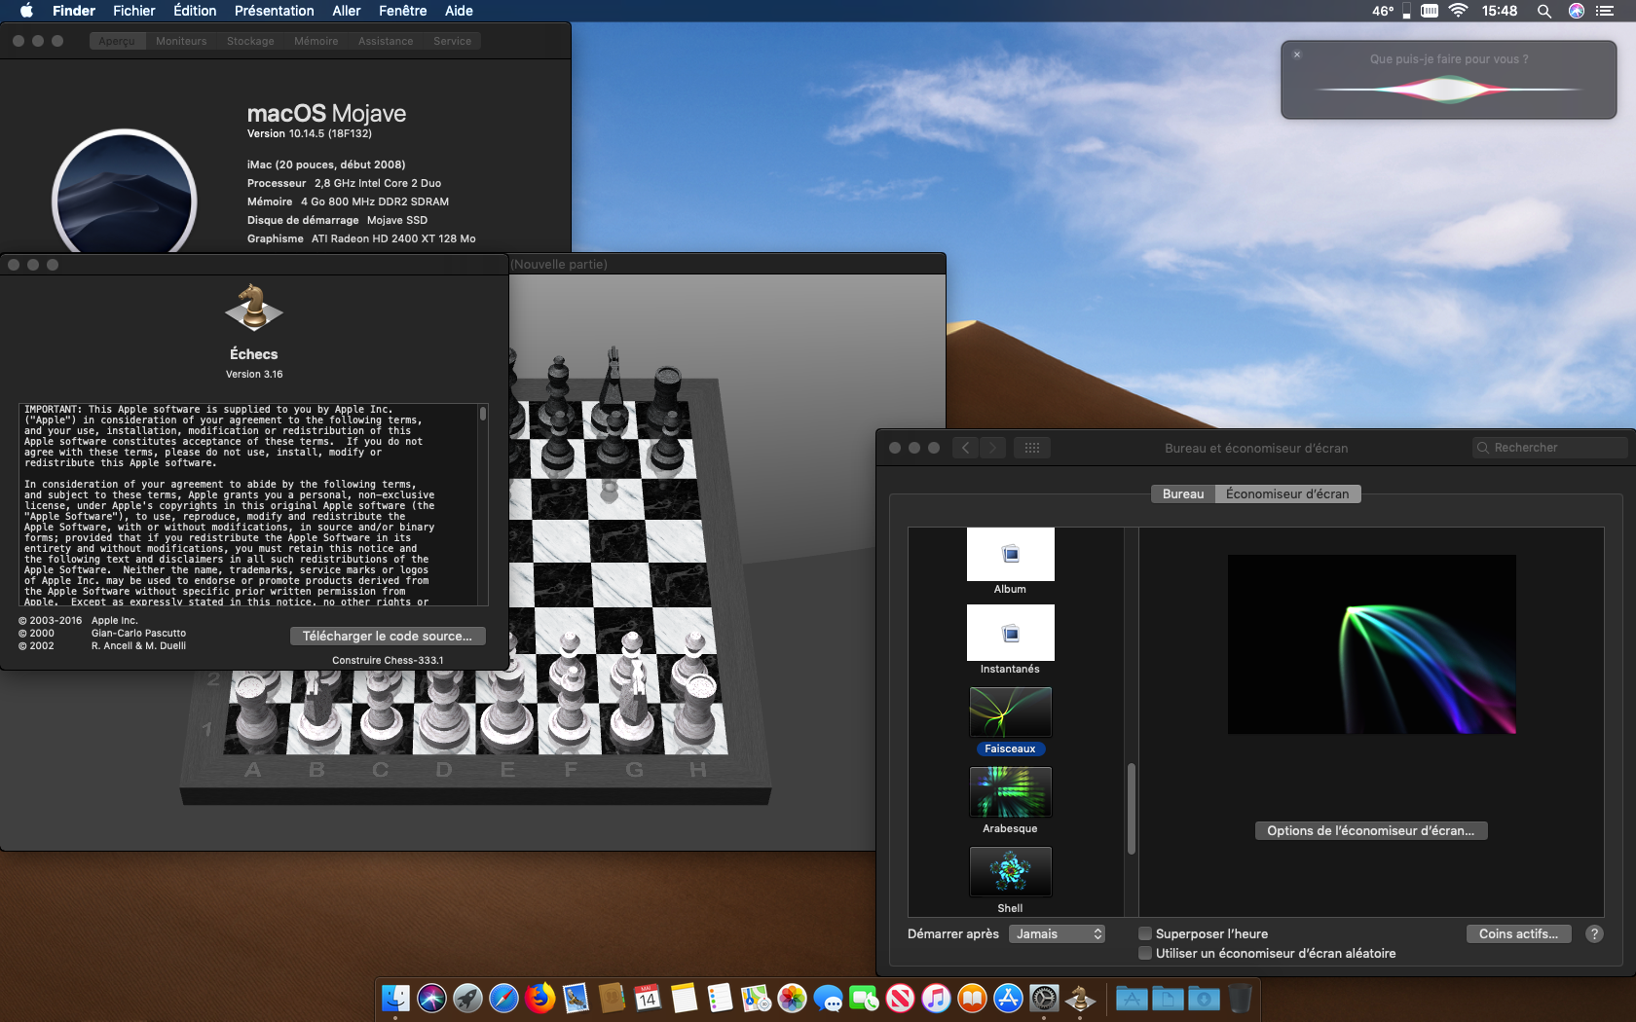This screenshot has height=1022, width=1636.
Task: Select the Économiseur d'écran tab
Action: (x=1287, y=493)
